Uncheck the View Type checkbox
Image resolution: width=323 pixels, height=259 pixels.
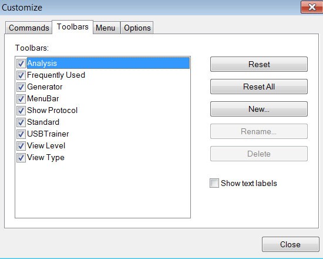[21, 158]
